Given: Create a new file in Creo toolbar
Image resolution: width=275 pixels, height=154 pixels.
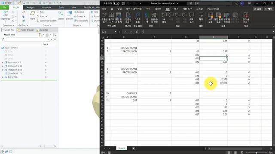Looking at the screenshot, I should pyautogui.click(x=16, y=3).
